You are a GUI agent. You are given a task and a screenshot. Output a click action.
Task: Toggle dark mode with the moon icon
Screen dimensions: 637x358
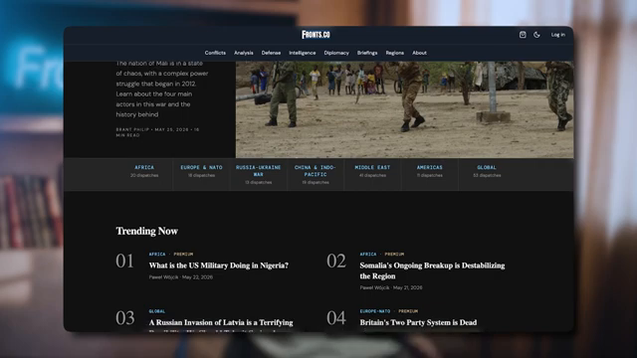point(536,35)
